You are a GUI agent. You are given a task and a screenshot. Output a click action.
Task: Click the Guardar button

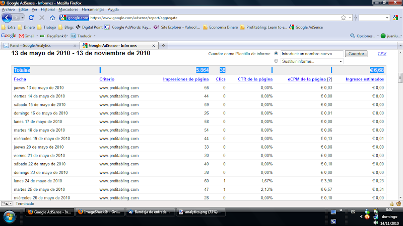point(356,54)
